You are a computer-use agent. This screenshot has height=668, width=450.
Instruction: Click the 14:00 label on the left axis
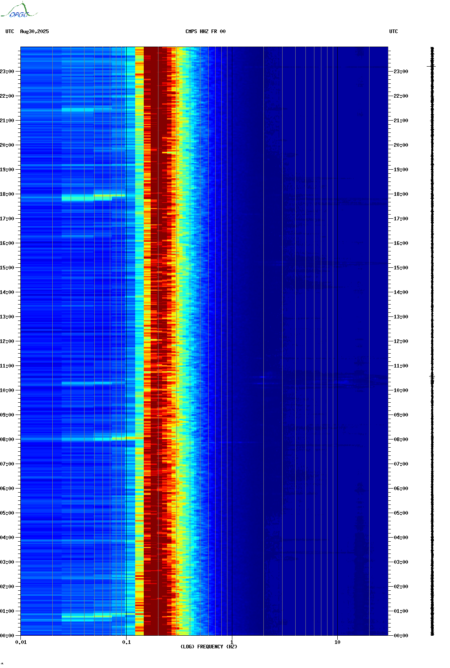click(x=7, y=292)
